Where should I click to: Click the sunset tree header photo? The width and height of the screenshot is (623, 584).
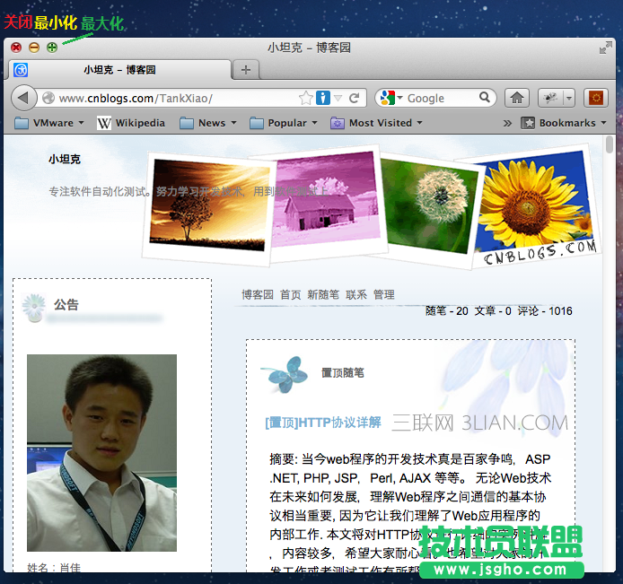point(209,205)
